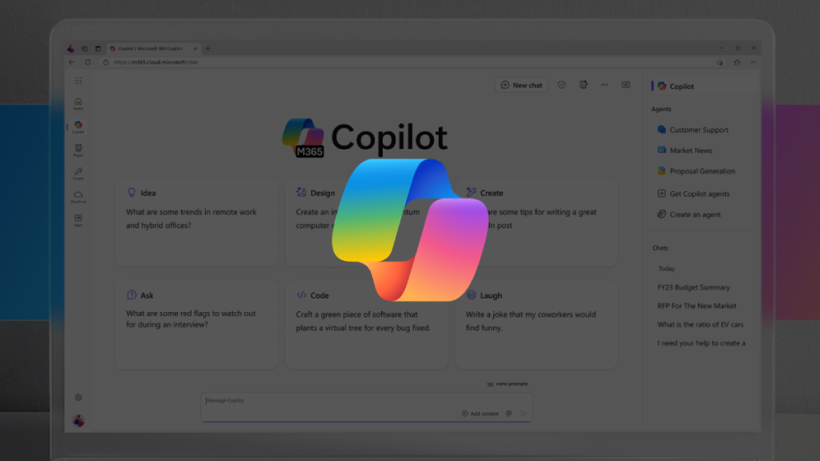
Task: Click the @ mention icon in the message box
Action: (509, 413)
